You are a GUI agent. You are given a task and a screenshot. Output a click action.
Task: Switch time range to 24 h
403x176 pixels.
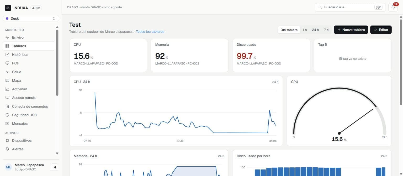tap(315, 30)
